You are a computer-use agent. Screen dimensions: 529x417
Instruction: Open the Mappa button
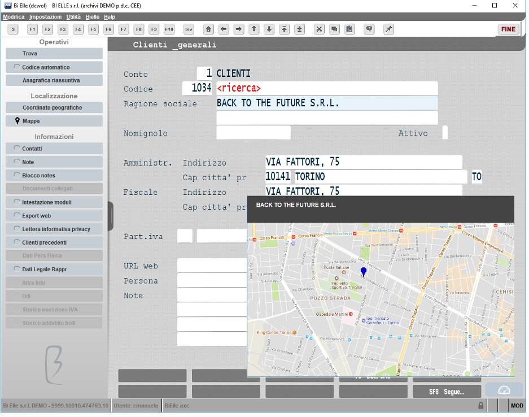[x=54, y=121]
